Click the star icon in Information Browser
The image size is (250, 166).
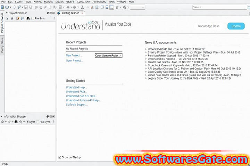coord(20,122)
